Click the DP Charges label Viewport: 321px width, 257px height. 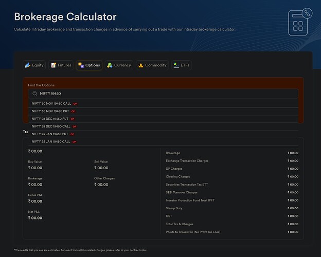(x=174, y=169)
